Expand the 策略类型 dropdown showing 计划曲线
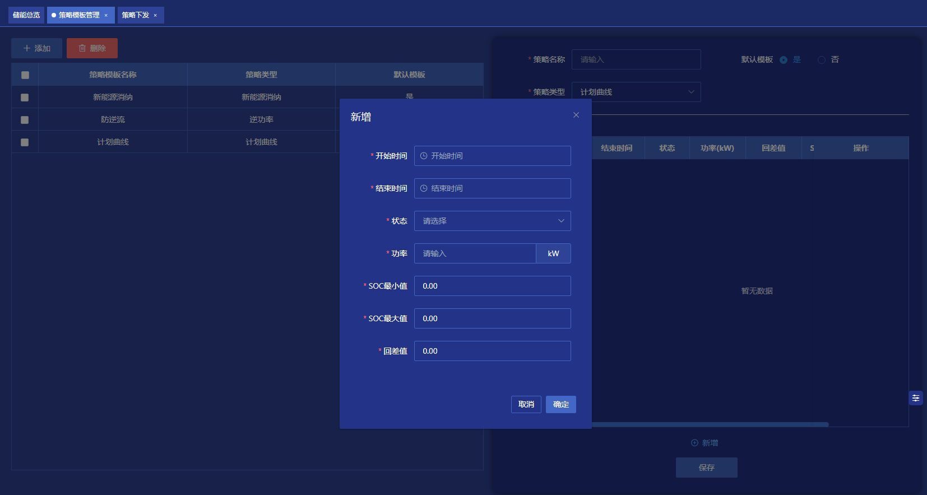 pyautogui.click(x=636, y=92)
